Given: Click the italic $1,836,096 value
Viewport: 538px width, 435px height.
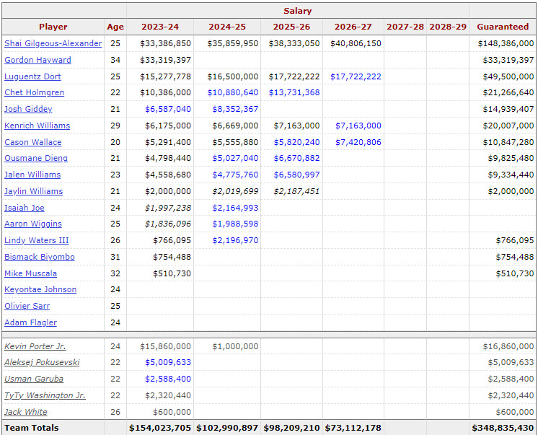Looking at the screenshot, I should point(168,224).
